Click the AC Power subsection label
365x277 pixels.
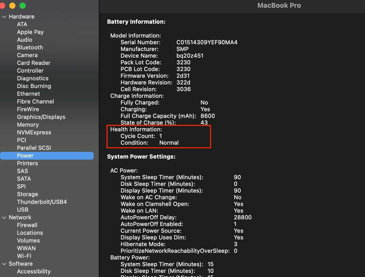[124, 170]
